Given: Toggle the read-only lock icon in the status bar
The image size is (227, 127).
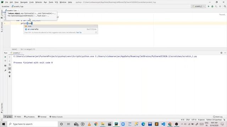Looking at the screenshot, I should tap(225, 120).
